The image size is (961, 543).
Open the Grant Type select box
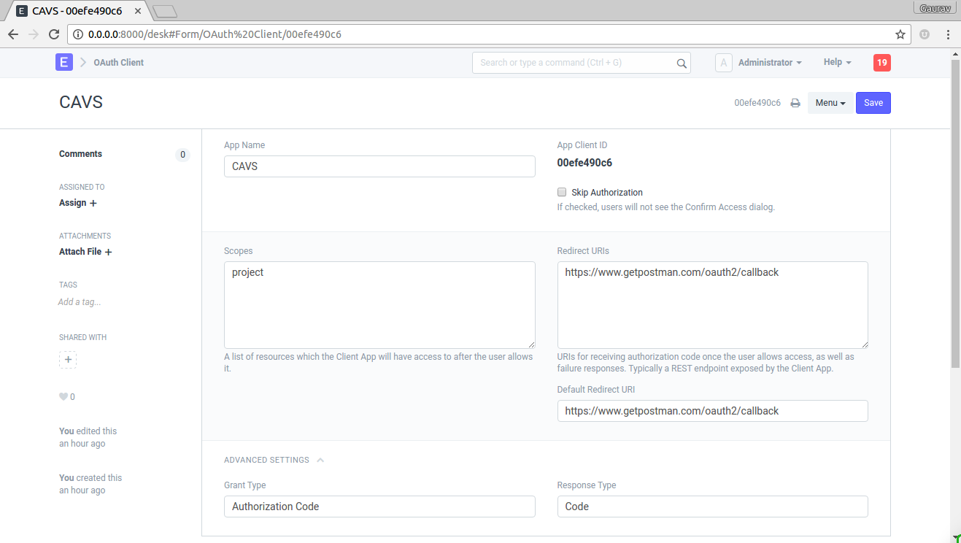tap(379, 507)
